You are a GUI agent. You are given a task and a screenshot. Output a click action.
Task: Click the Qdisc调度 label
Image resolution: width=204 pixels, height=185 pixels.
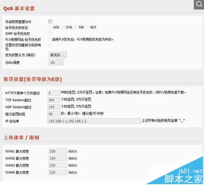12,62
